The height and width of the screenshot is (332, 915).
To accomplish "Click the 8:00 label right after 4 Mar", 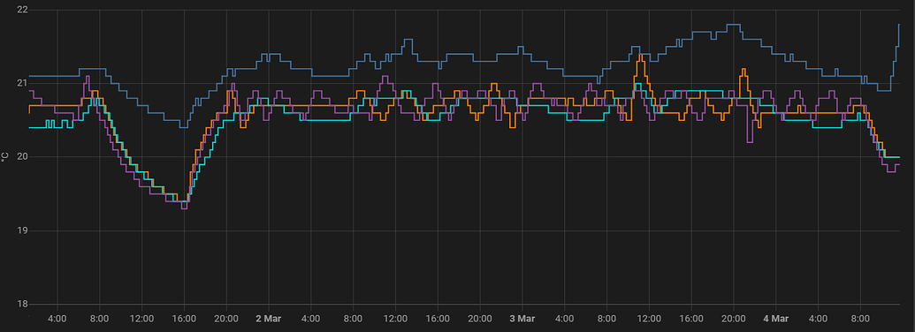I will (861, 319).
